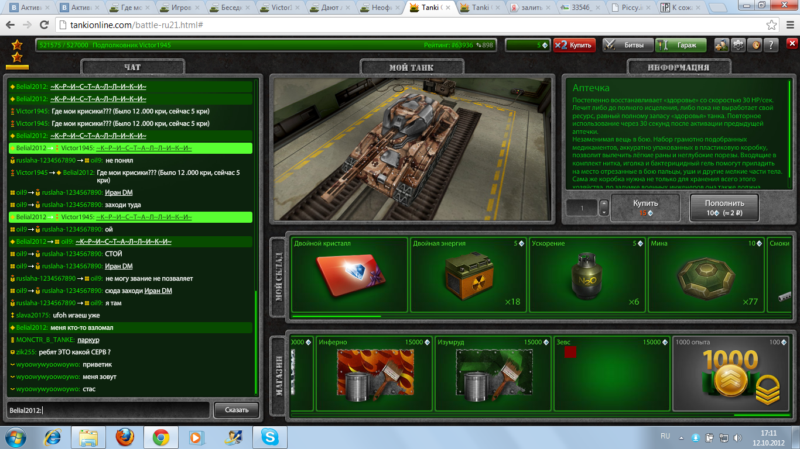Switch to the Неоф browser tab

[x=381, y=8]
